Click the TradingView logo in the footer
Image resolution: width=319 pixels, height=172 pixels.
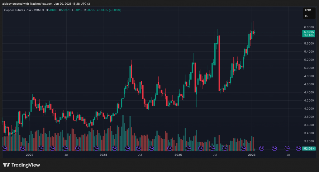point(21,165)
